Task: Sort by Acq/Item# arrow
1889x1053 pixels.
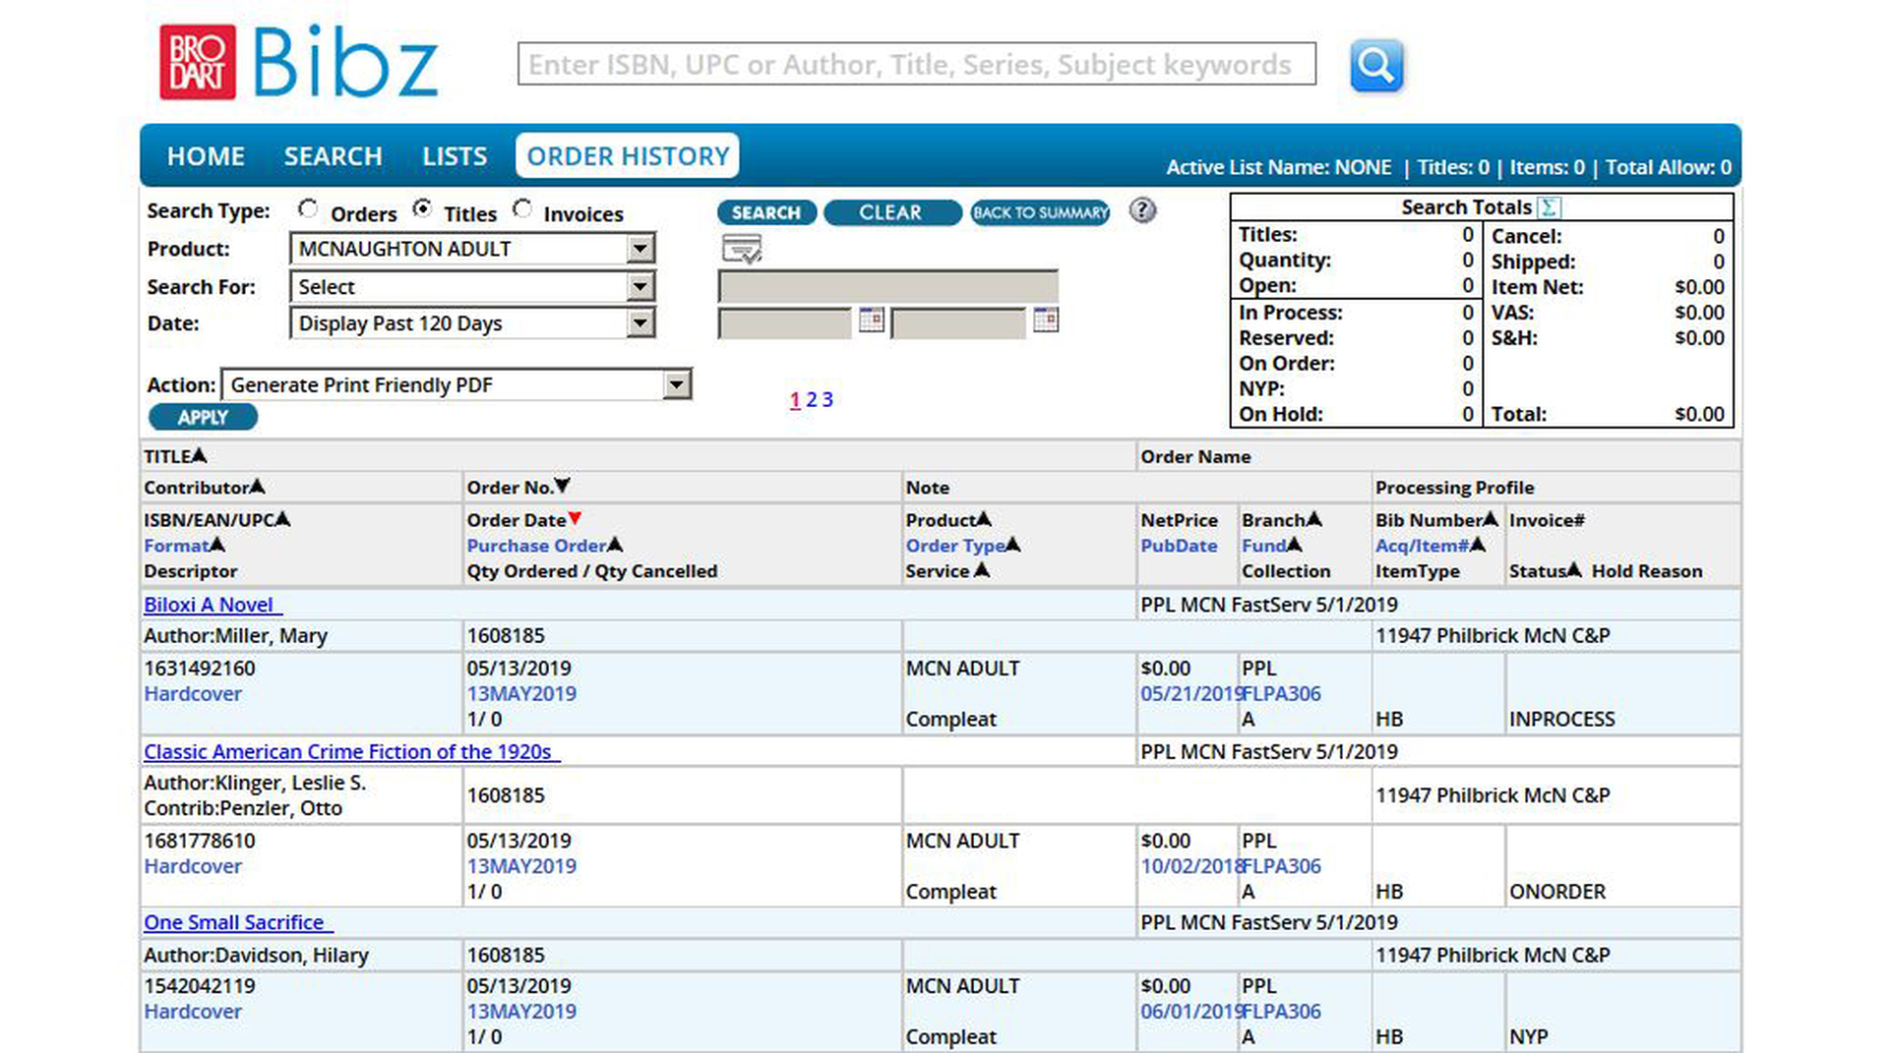Action: coord(1478,544)
